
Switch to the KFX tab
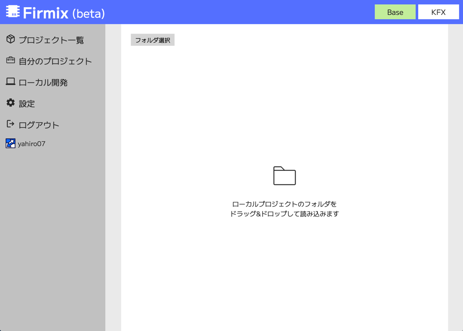coord(438,12)
